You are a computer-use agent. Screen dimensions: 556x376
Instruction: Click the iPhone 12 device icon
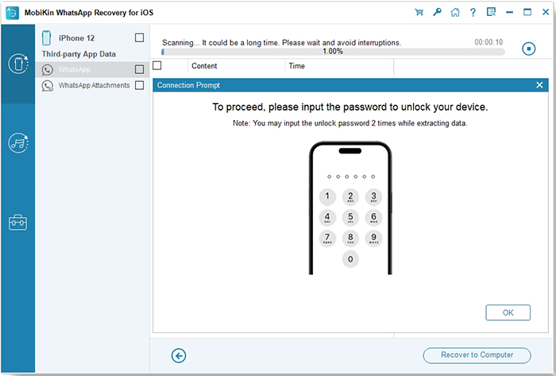(x=46, y=38)
